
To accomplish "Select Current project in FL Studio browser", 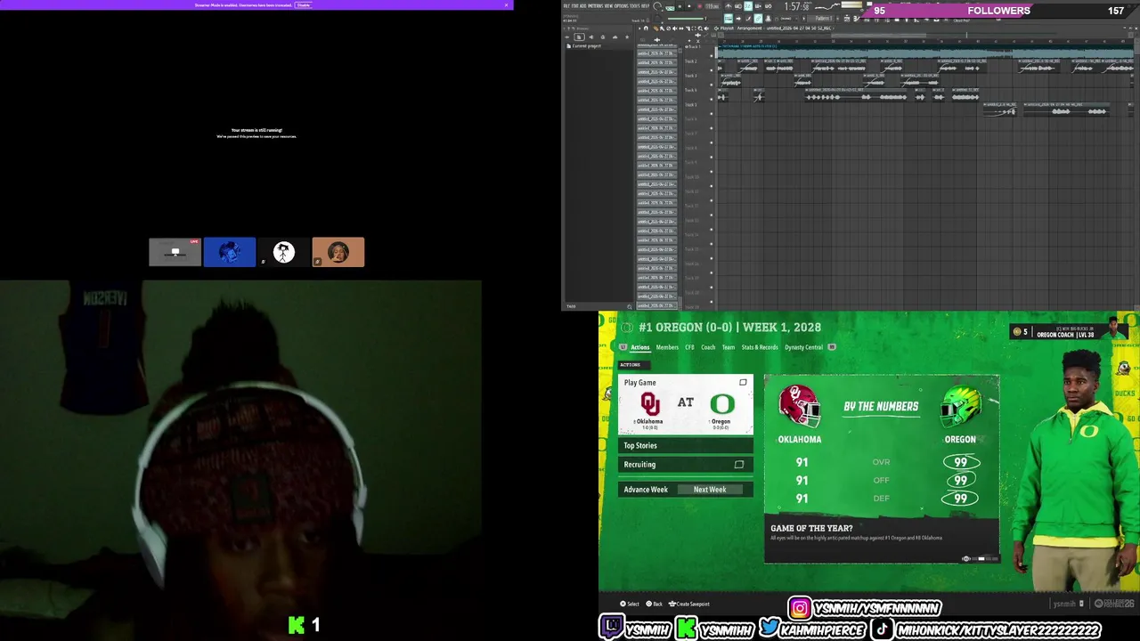I will (586, 45).
